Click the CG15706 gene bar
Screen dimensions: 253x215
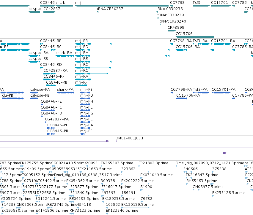point(195,37)
